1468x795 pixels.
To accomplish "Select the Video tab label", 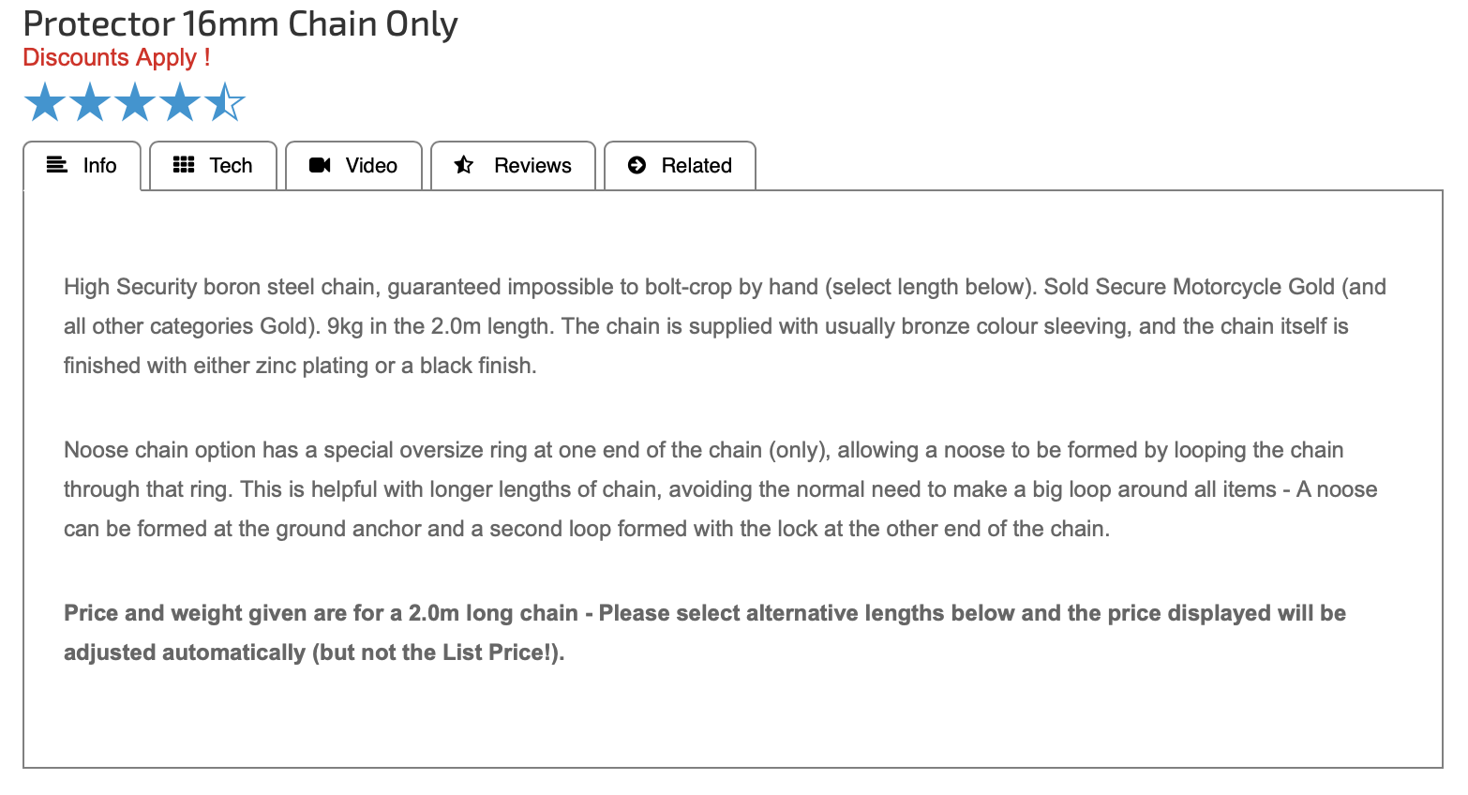I will (371, 166).
